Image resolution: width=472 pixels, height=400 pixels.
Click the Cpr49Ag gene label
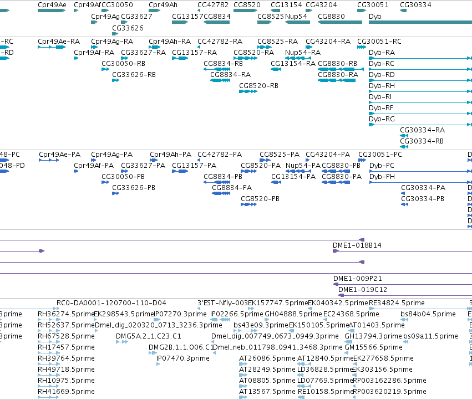tap(105, 17)
